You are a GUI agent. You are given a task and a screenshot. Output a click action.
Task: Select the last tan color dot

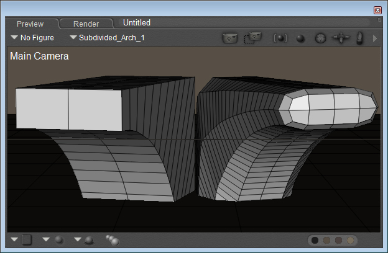351,240
